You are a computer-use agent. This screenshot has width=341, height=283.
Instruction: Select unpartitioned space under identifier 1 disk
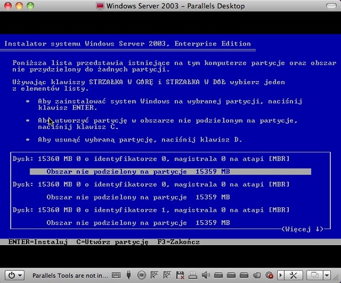pyautogui.click(x=139, y=223)
